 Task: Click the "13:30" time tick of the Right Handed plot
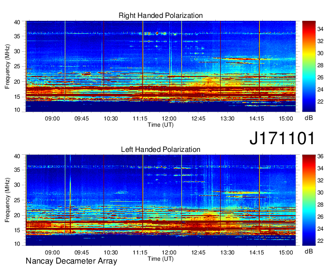[x=227, y=119]
